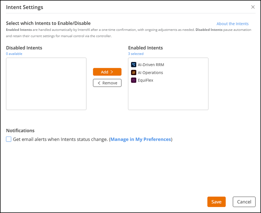Enable email alerts for Intents status

pyautogui.click(x=9, y=139)
